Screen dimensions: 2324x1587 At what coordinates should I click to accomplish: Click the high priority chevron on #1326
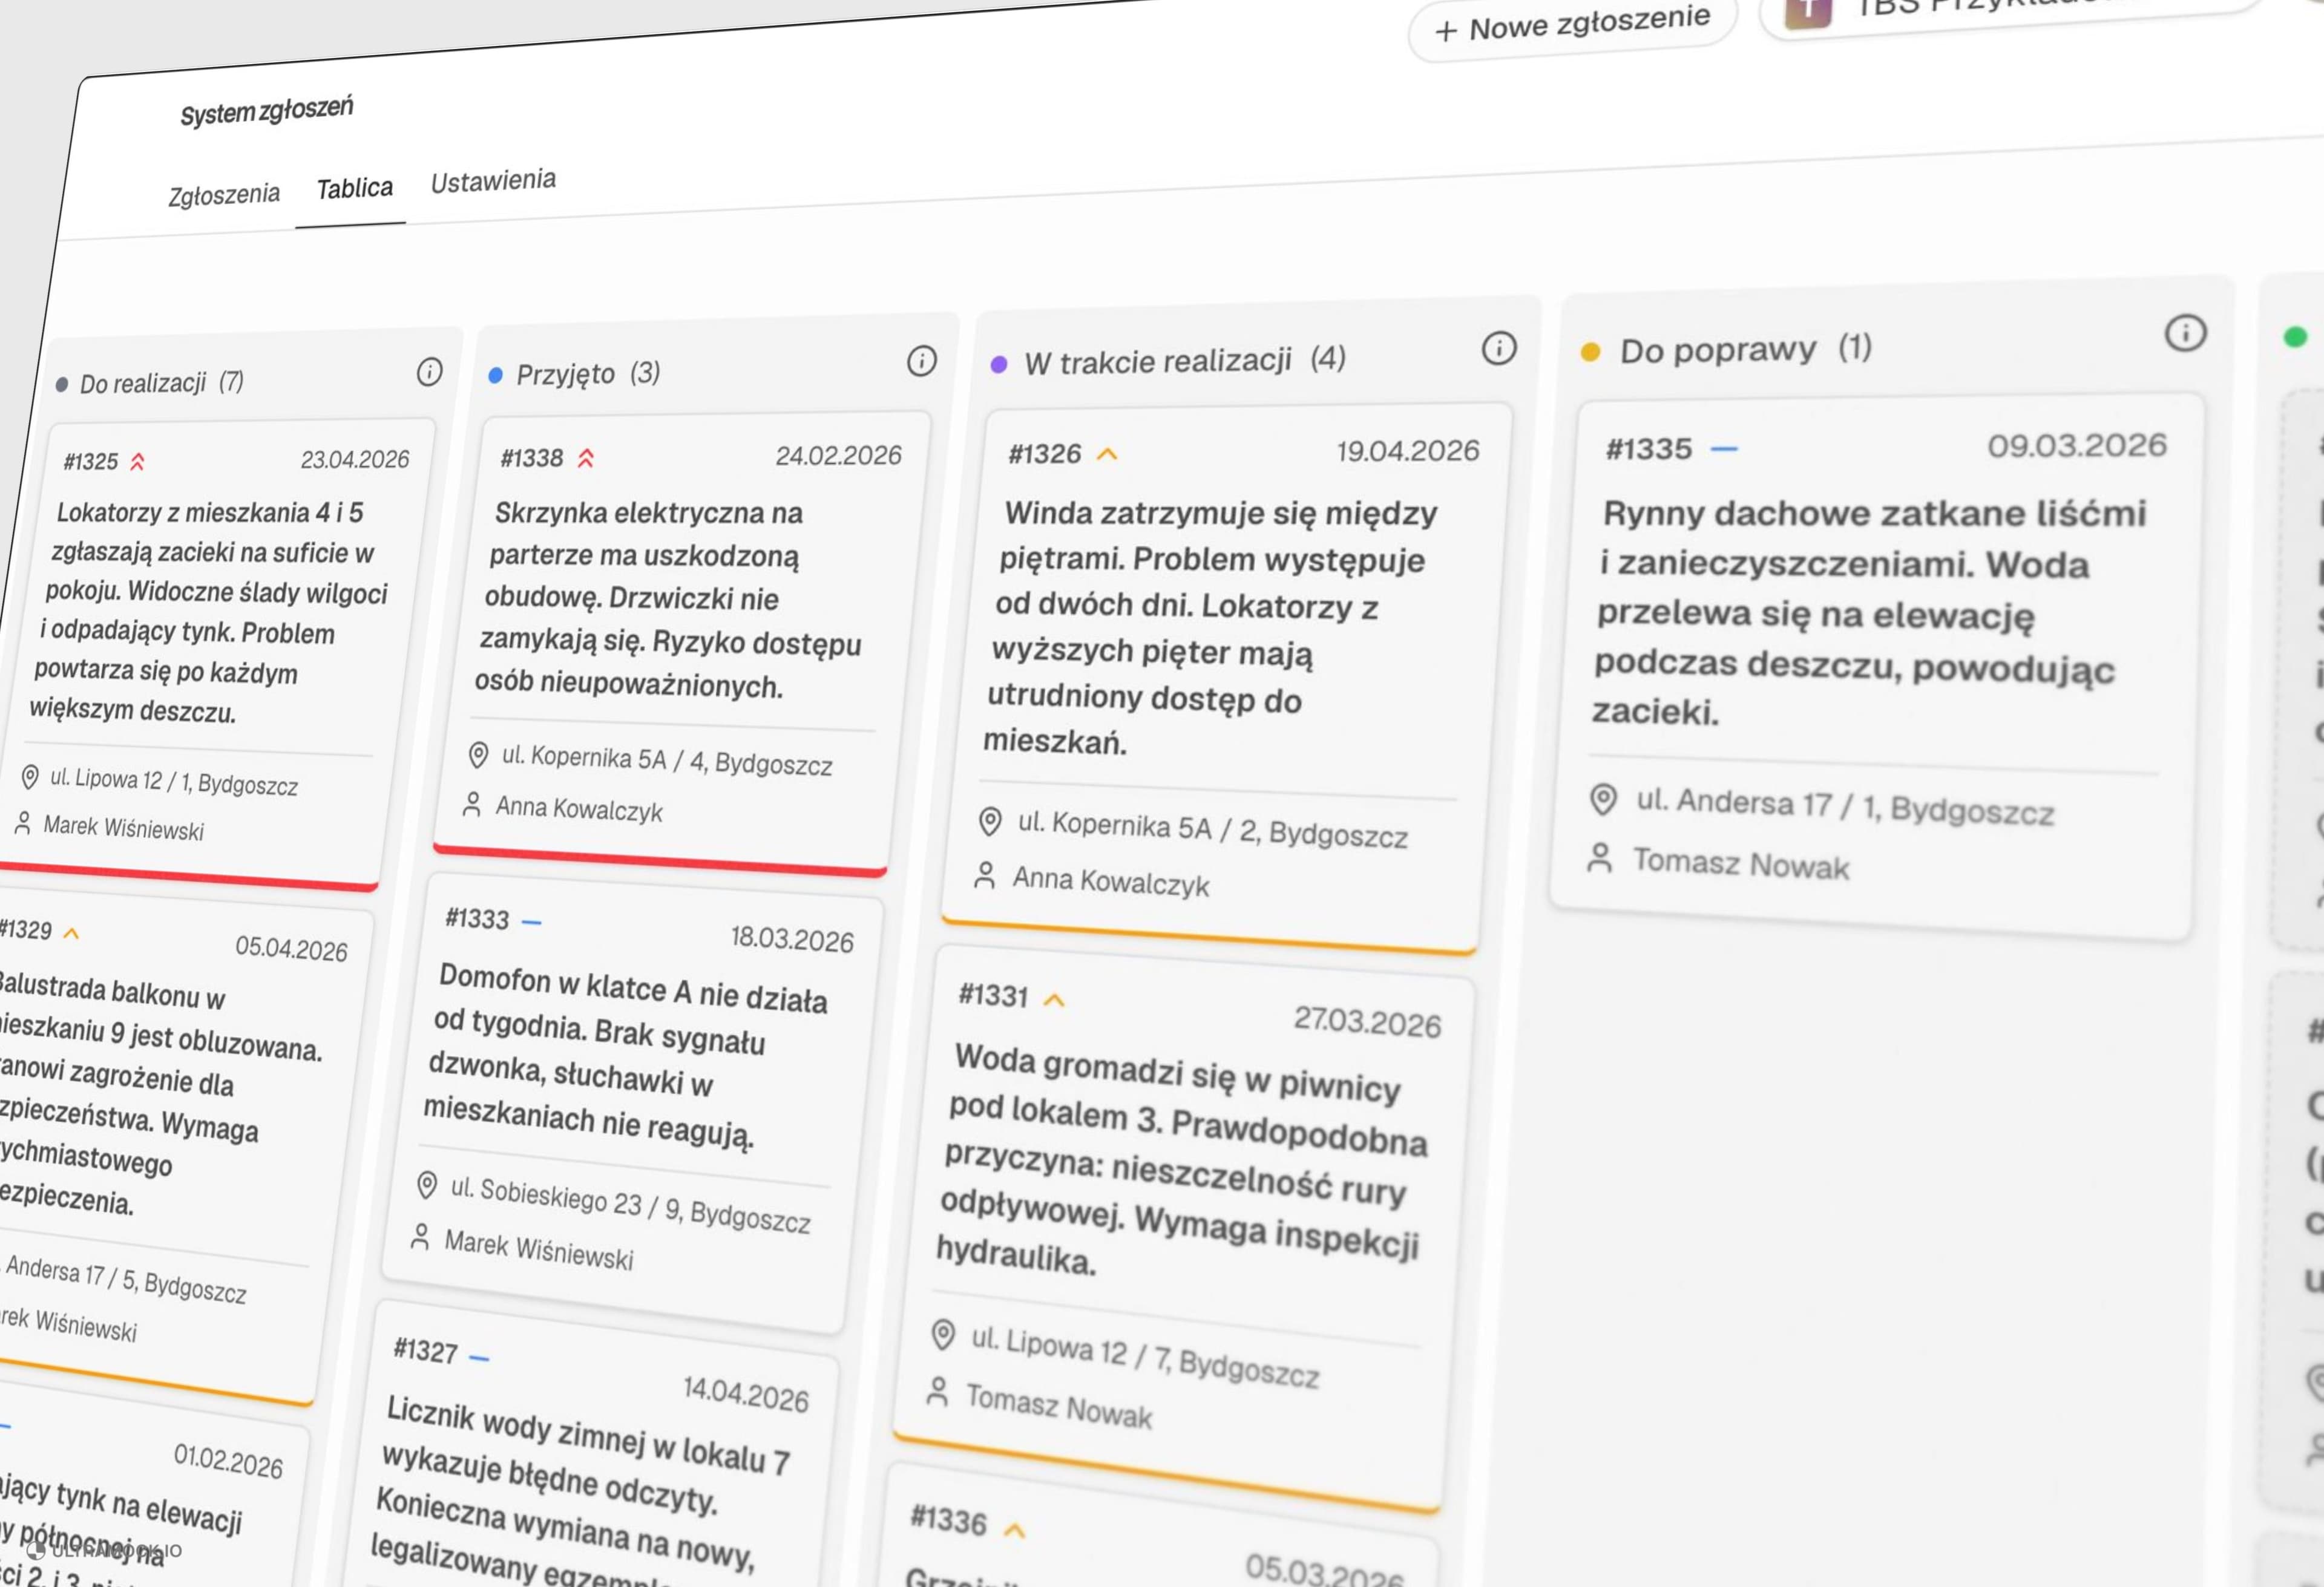1106,454
